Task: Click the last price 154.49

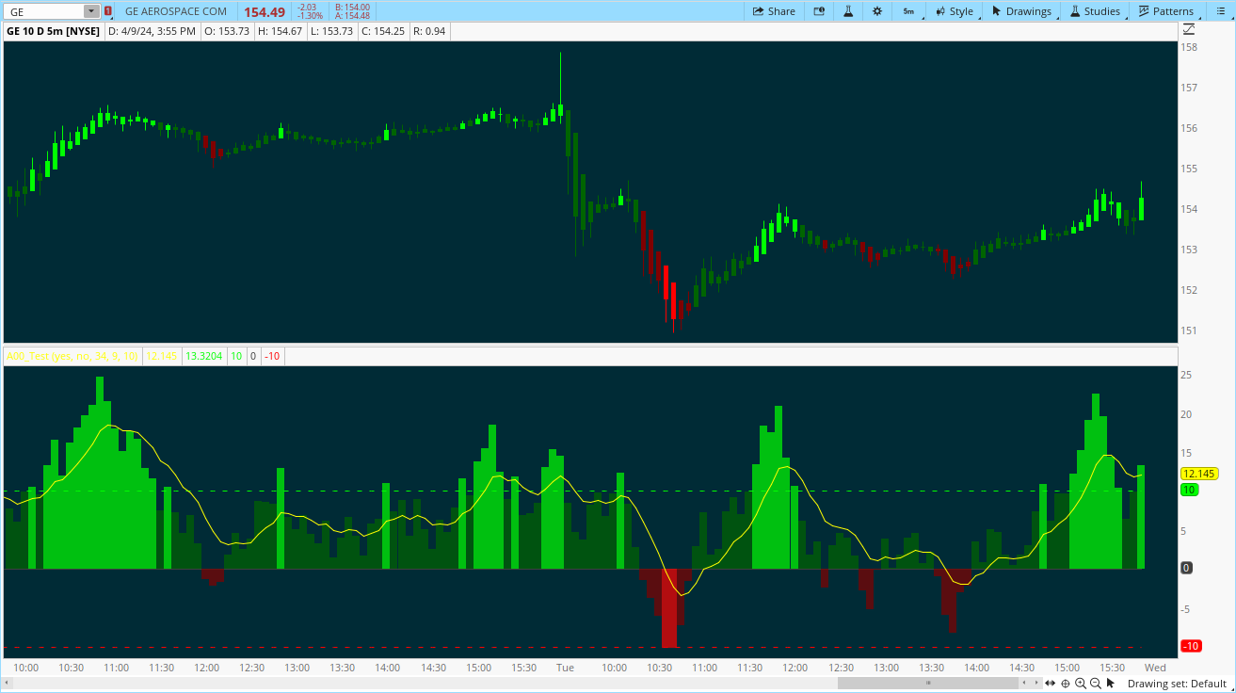Action: [265, 11]
